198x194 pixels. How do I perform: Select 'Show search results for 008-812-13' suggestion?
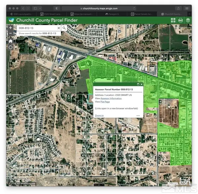click(x=36, y=34)
